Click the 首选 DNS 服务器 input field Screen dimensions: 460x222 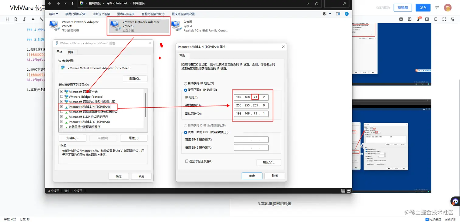coord(251,140)
